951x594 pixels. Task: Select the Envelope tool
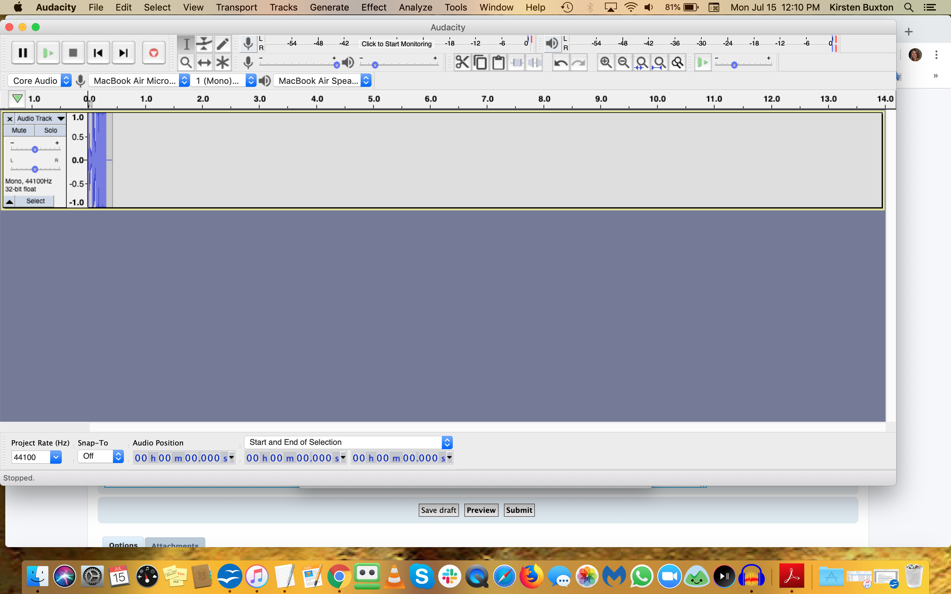tap(204, 44)
